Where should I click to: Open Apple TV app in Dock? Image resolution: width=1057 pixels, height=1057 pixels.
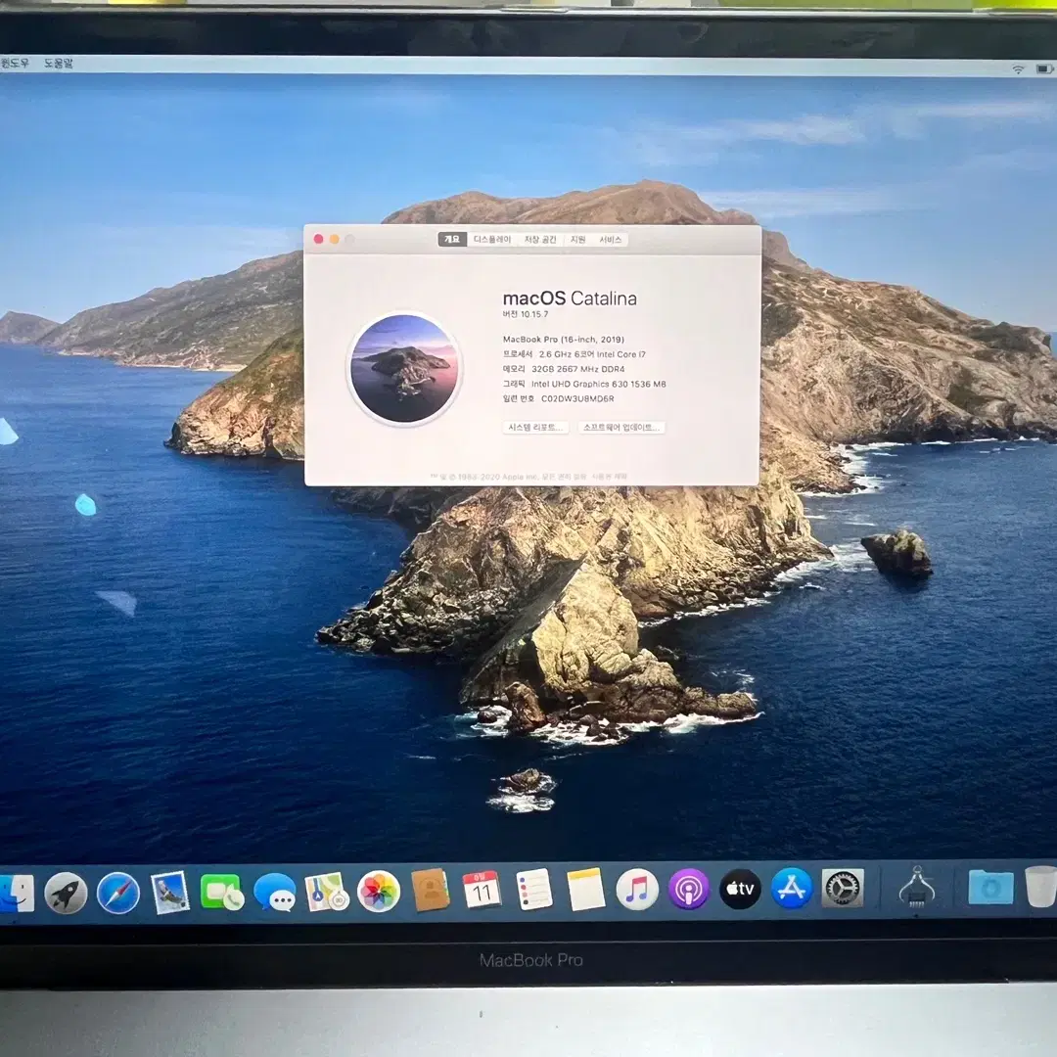(x=740, y=889)
